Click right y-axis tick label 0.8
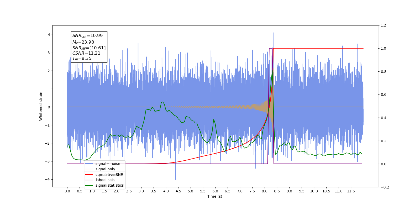420x210 pixels. [383, 71]
